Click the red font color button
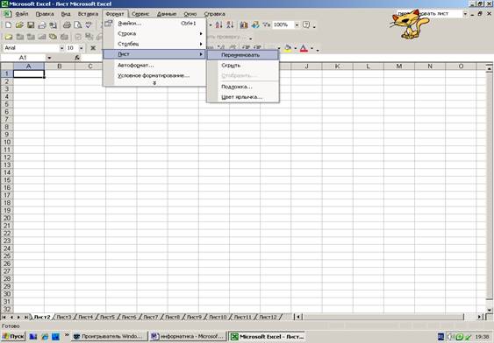Screen dimensions: 494x343 tap(304, 48)
